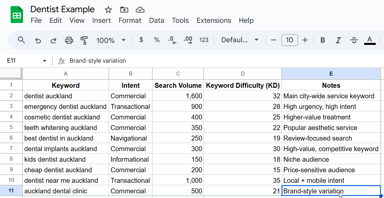
Task: Open the Tools menu
Action: tap(180, 20)
